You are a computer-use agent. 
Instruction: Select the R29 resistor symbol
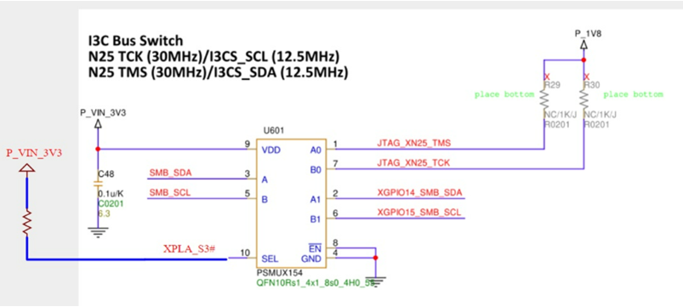(x=544, y=99)
